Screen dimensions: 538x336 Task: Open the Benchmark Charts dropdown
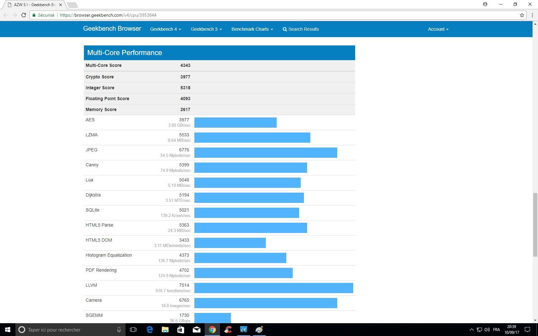coord(252,29)
